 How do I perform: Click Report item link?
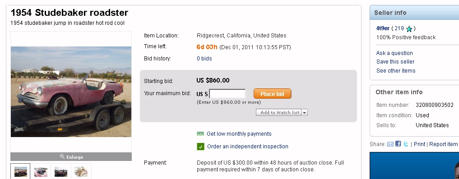(x=443, y=144)
